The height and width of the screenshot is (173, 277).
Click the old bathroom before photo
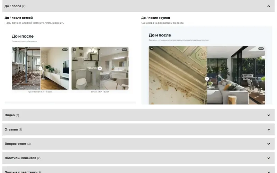(86, 68)
